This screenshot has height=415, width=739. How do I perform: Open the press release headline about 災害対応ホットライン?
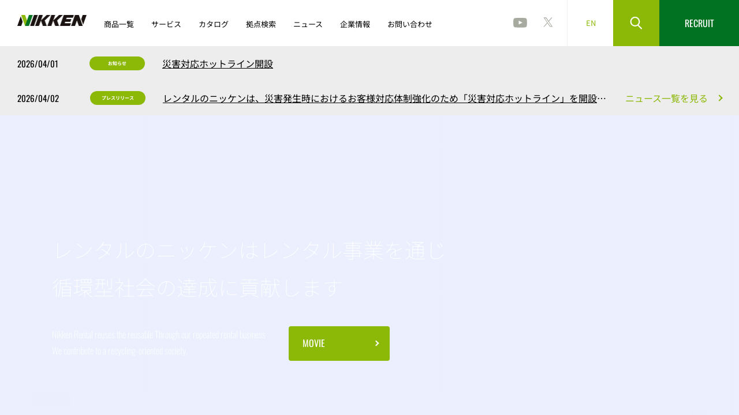[380, 99]
